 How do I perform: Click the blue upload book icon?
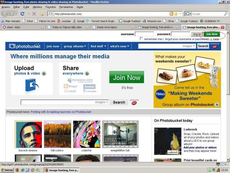[x=32, y=85]
